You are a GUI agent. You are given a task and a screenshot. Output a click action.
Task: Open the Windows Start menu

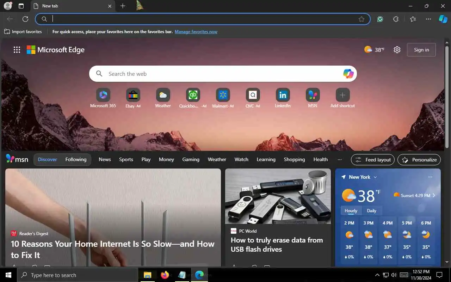point(8,275)
